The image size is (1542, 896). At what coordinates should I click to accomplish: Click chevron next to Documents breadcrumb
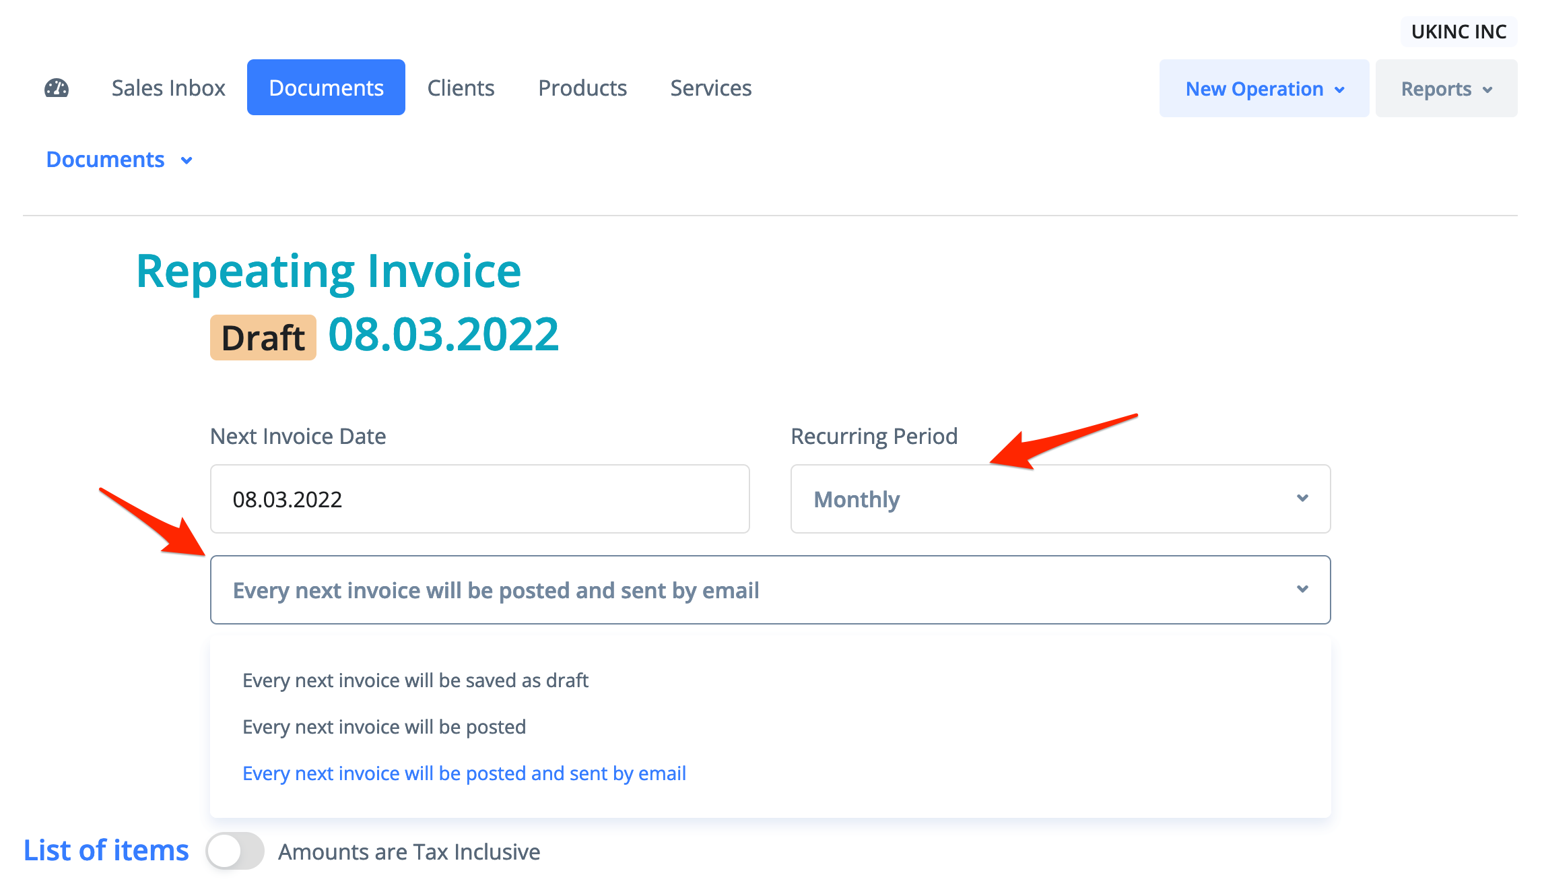[x=187, y=160]
